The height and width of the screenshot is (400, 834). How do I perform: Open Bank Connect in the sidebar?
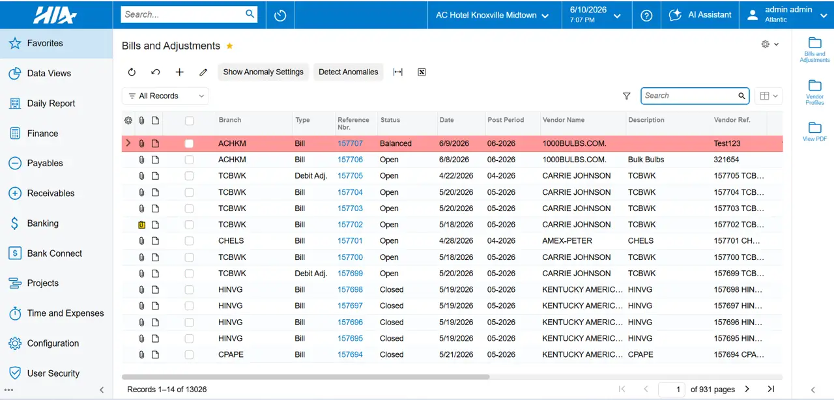click(56, 253)
